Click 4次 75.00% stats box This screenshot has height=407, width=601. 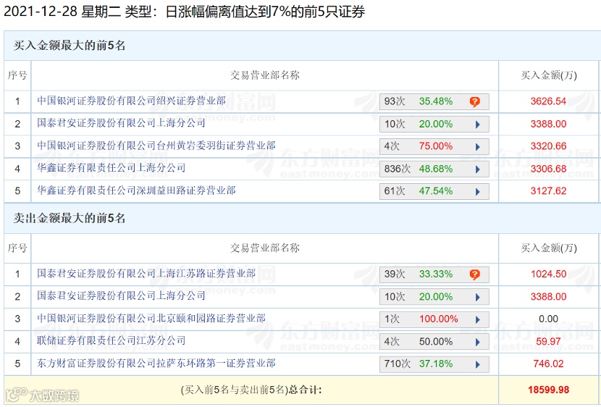[x=434, y=146]
